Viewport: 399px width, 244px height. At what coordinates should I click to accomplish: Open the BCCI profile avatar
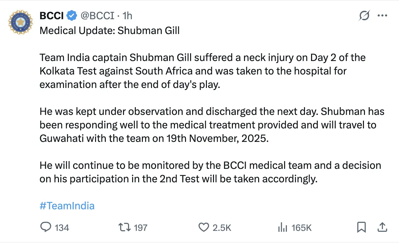(x=21, y=22)
